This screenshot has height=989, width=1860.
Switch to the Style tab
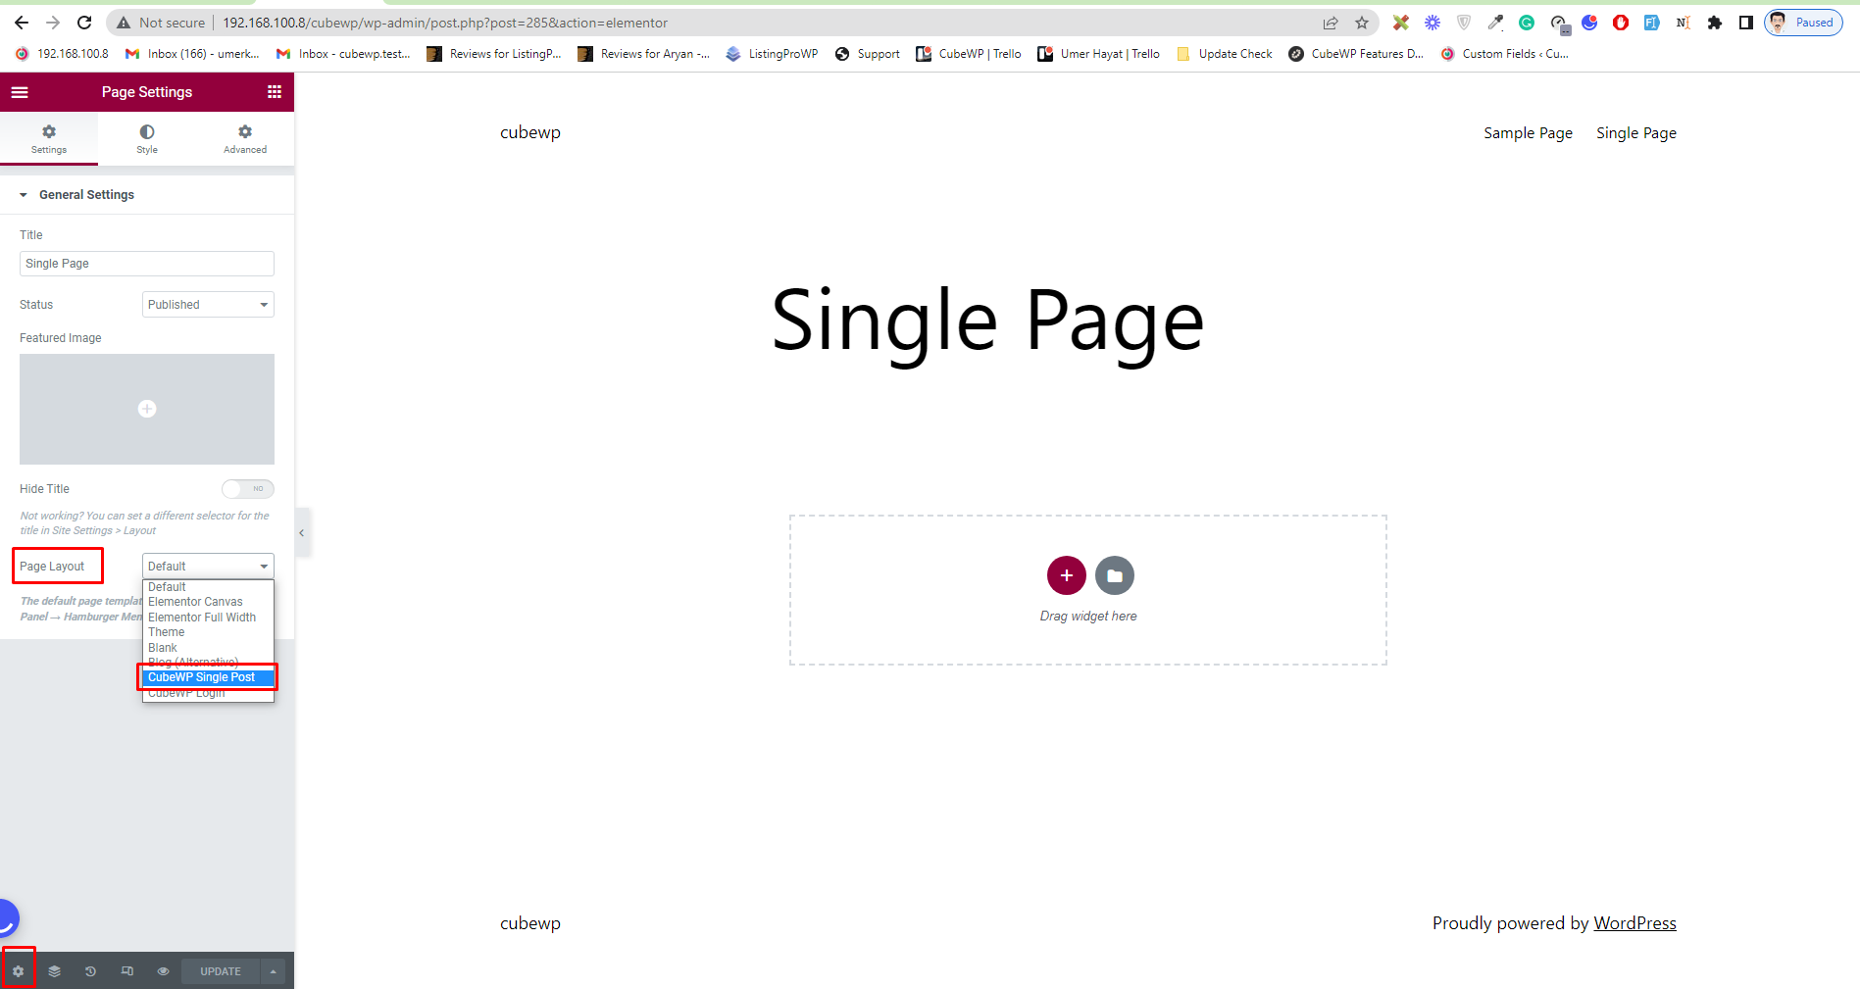pyautogui.click(x=147, y=138)
